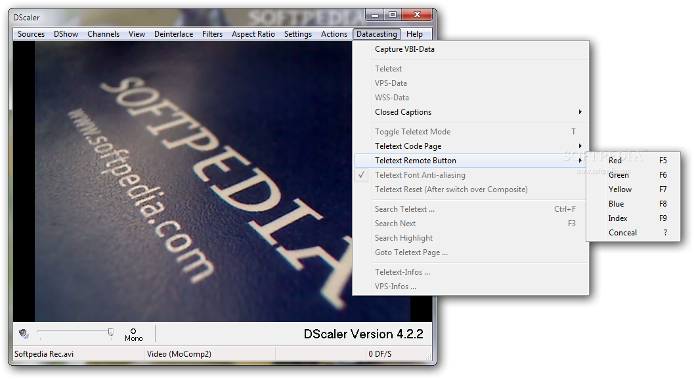Minimize the DScaler window

pyautogui.click(x=375, y=15)
